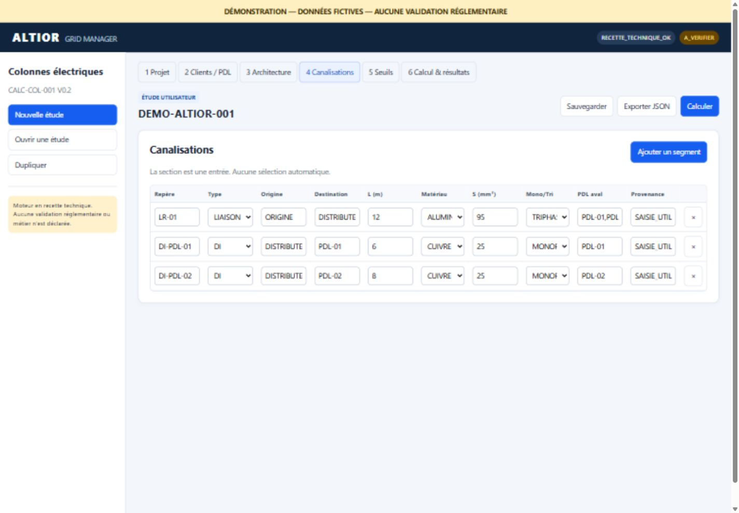The height and width of the screenshot is (513, 739).
Task: Remove the DI-PDL-01 segment row
Action: click(693, 247)
